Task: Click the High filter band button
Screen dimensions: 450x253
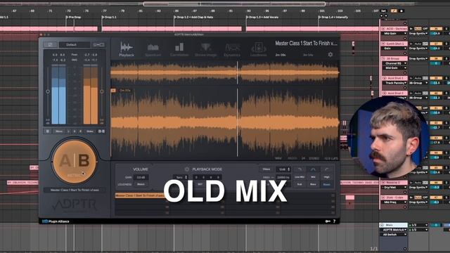Action: [x=326, y=177]
